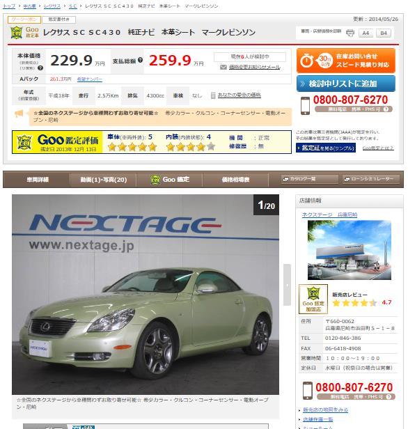Click the Goo鑑定評価 emblem icon
408x429 pixels.
[x=24, y=142]
